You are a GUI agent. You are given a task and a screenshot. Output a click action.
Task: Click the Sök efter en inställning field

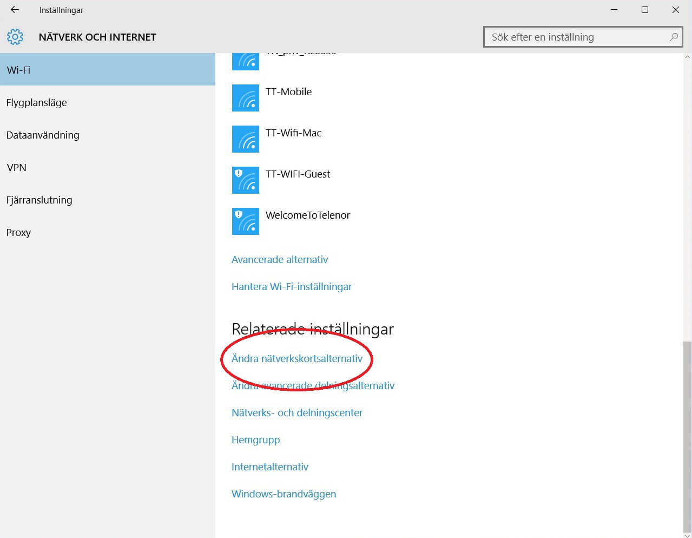[576, 37]
